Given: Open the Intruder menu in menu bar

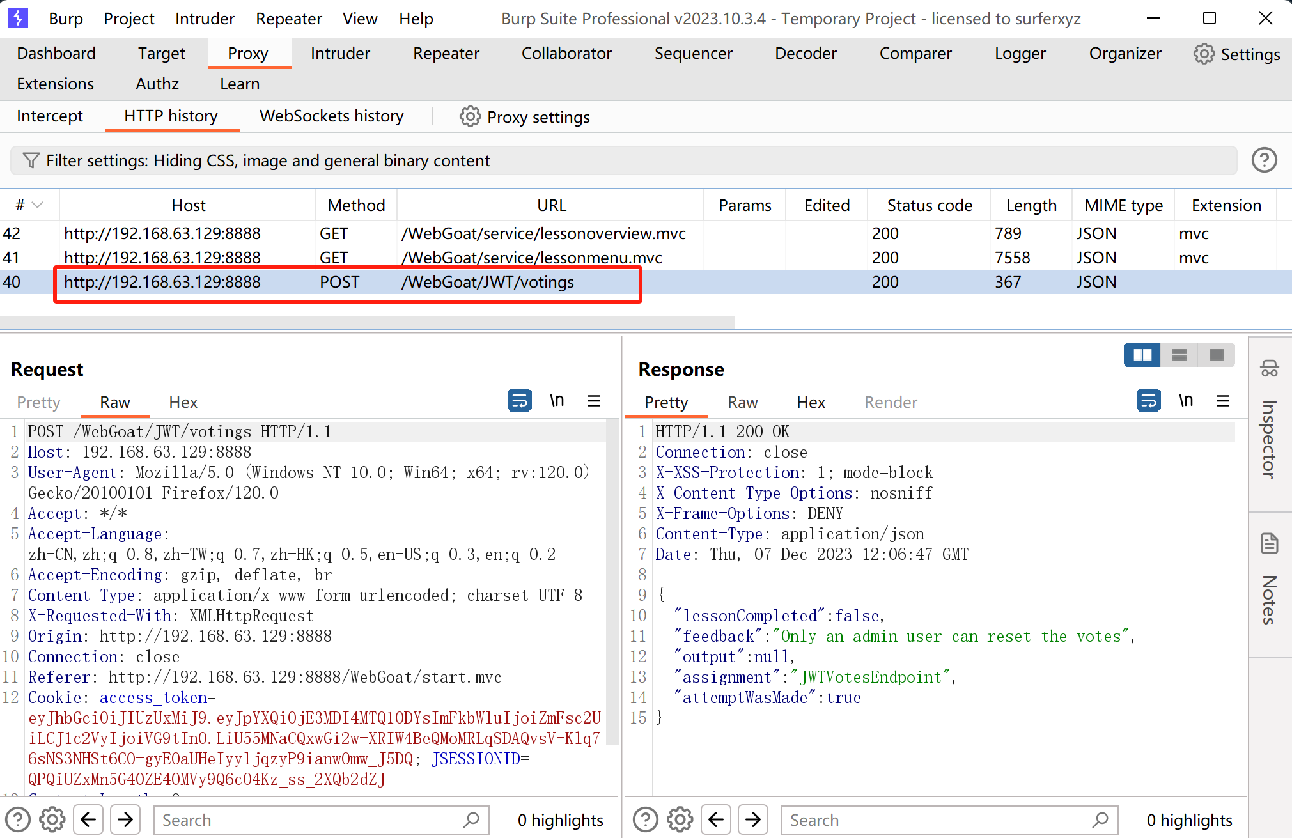Looking at the screenshot, I should [205, 19].
